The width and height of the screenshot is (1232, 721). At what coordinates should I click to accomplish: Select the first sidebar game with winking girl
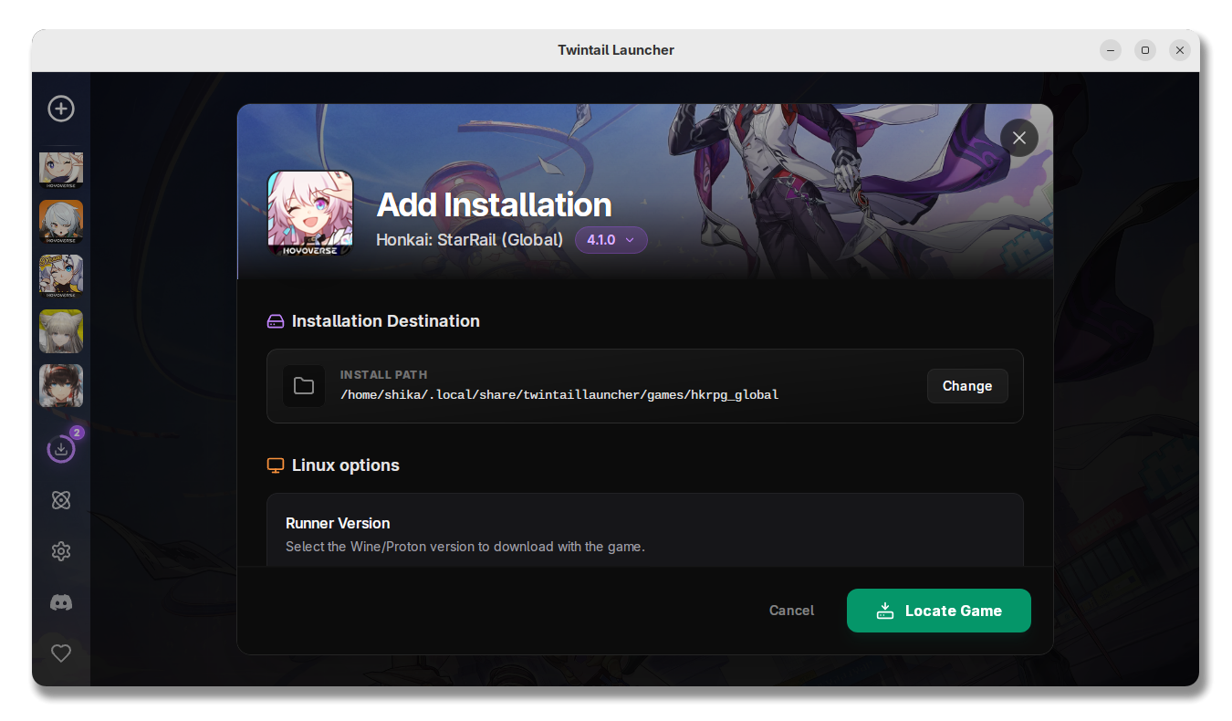(61, 170)
